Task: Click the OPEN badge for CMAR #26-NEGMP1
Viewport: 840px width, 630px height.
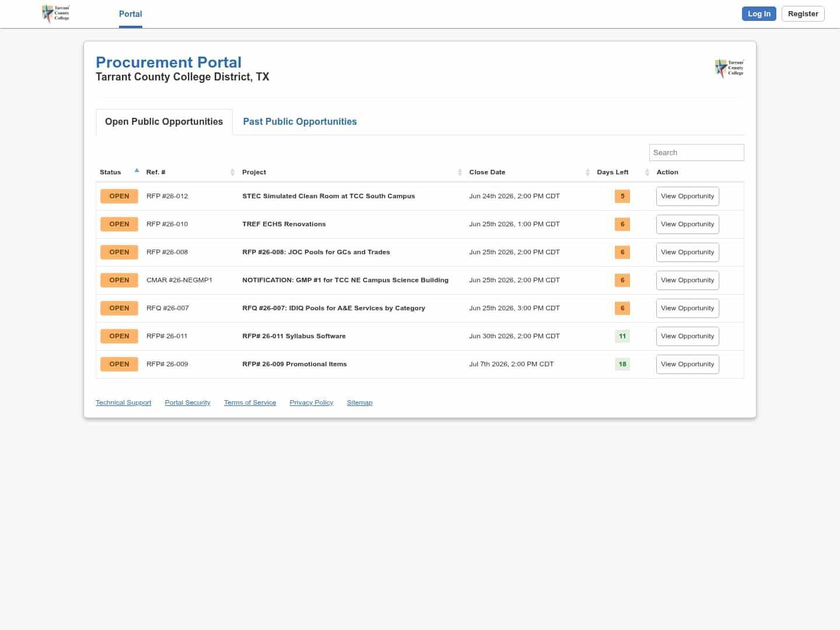Action: [x=119, y=281]
